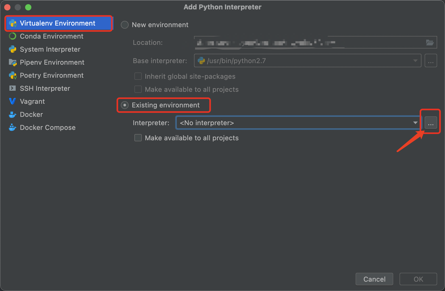Open the System Interpreter section
Viewport: 445px width, 291px height.
(x=50, y=49)
